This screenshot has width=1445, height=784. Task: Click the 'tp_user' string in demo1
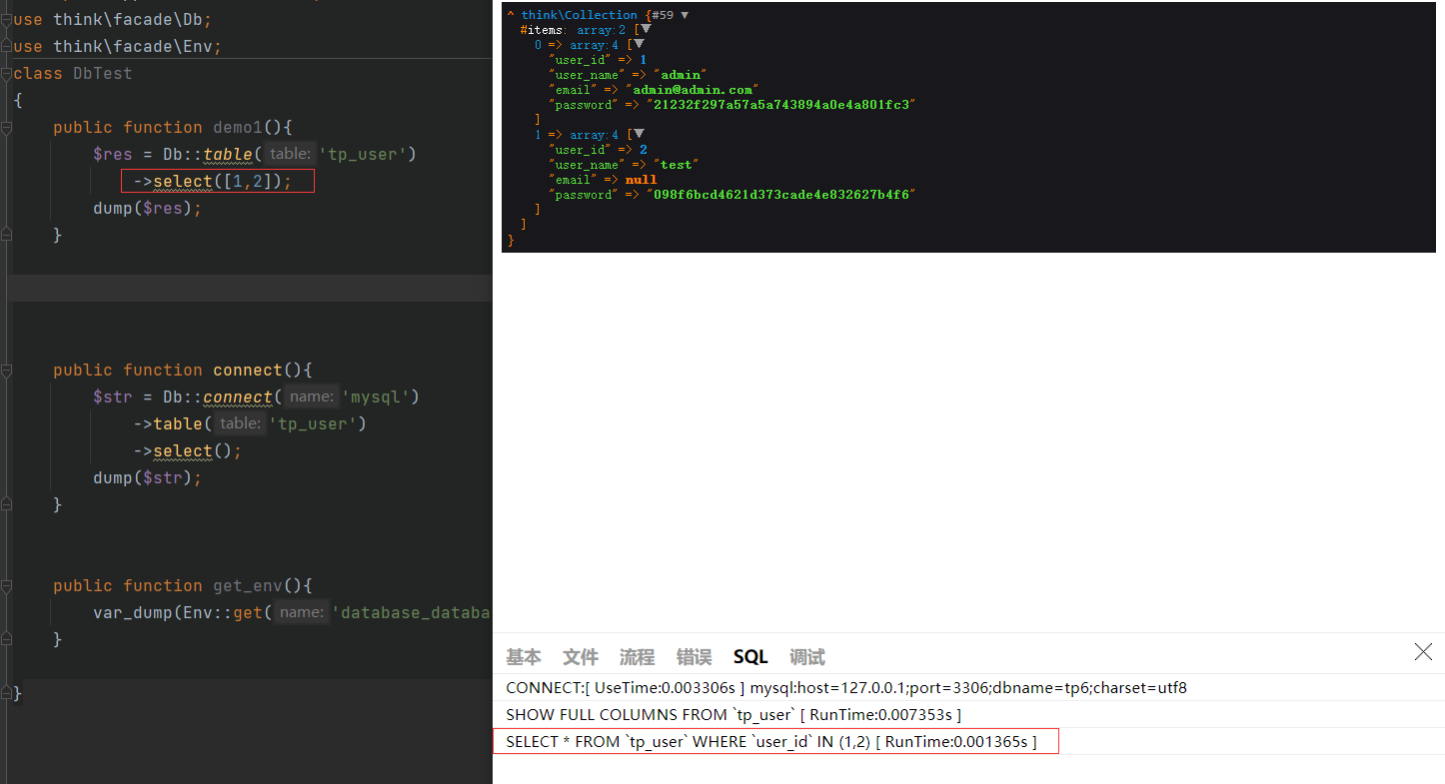(362, 154)
